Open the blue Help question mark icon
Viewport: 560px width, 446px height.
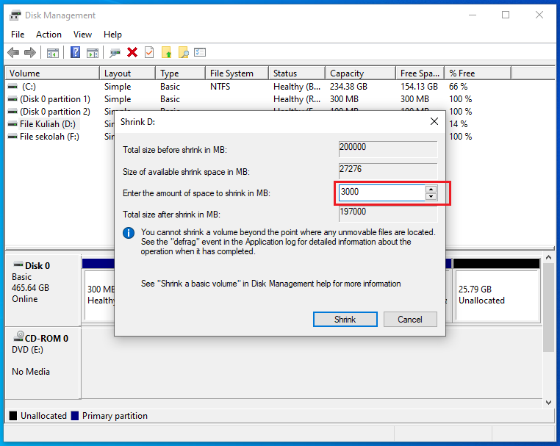tap(75, 52)
